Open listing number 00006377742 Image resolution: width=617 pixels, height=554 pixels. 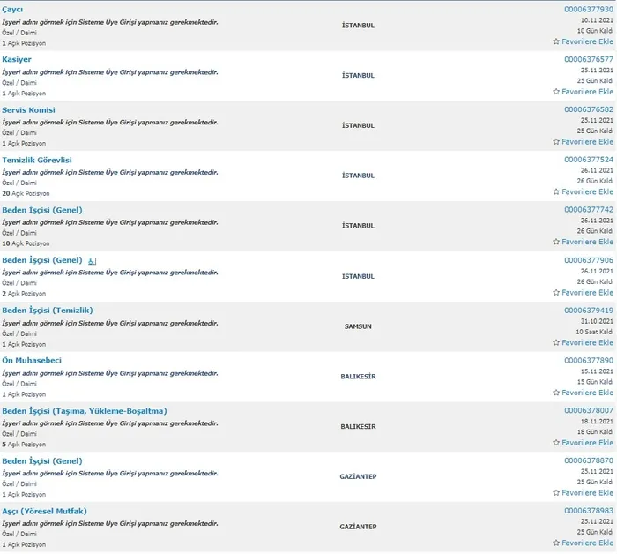click(588, 210)
